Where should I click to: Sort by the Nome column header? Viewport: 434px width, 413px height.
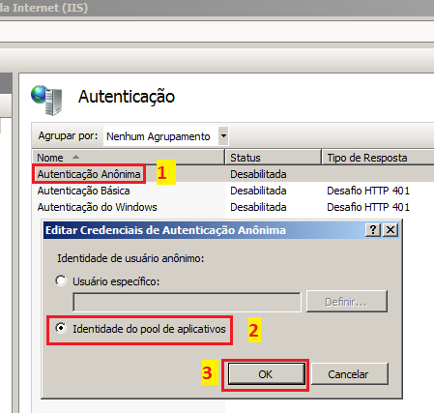tap(128, 158)
